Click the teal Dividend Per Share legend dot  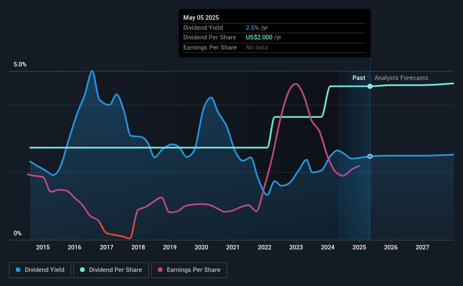pyautogui.click(x=82, y=270)
